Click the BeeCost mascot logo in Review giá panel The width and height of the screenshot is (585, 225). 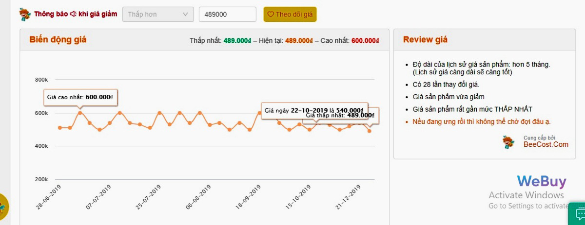509,141
